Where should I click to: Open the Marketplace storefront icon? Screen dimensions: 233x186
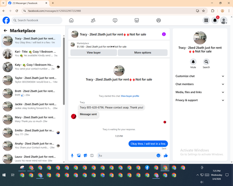coord(137,21)
